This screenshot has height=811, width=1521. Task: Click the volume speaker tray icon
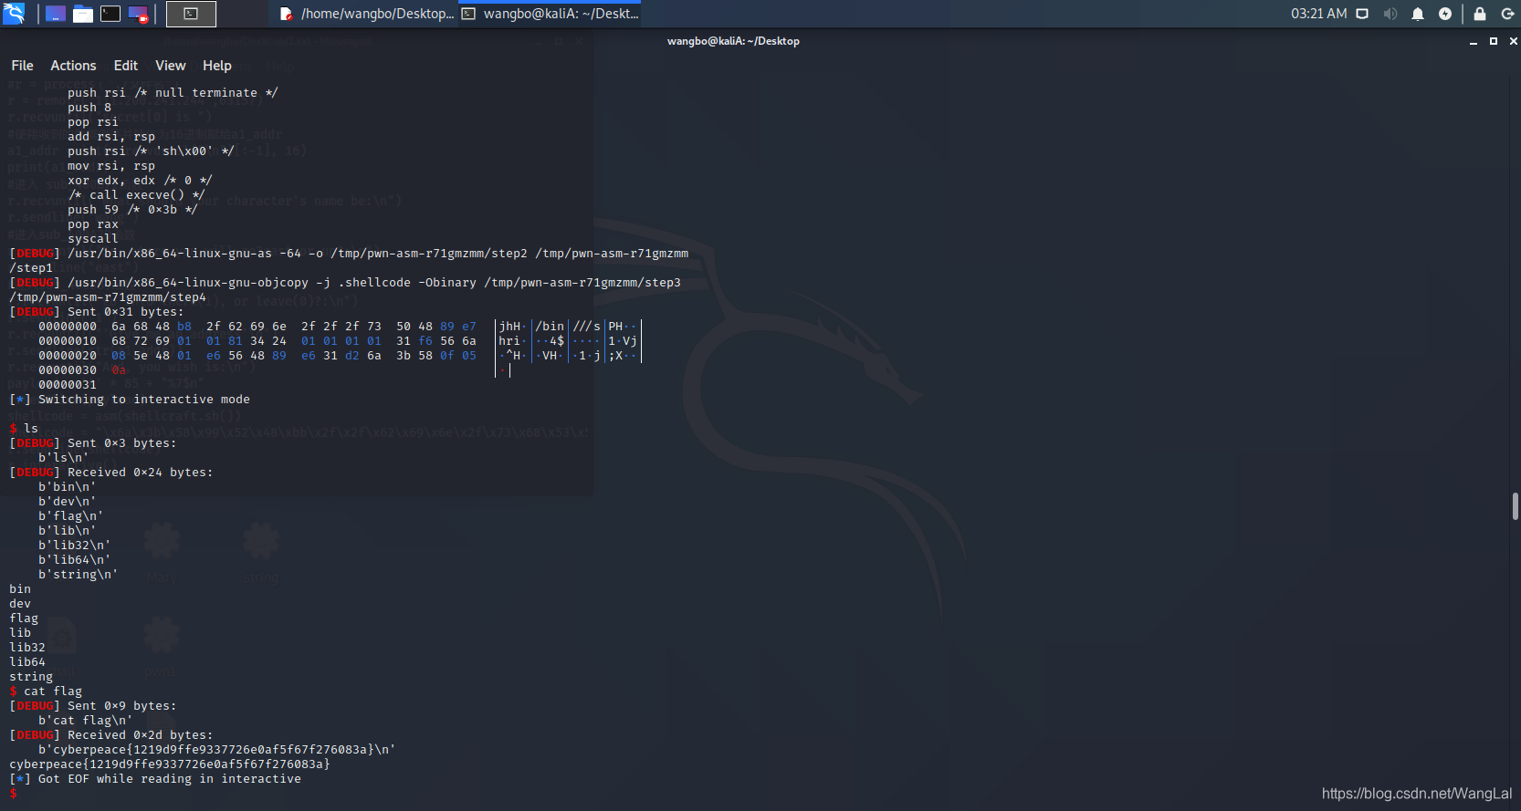click(x=1390, y=14)
